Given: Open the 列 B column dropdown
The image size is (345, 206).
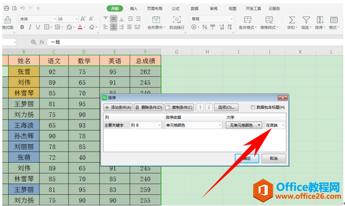Looking at the screenshot, I should point(145,125).
